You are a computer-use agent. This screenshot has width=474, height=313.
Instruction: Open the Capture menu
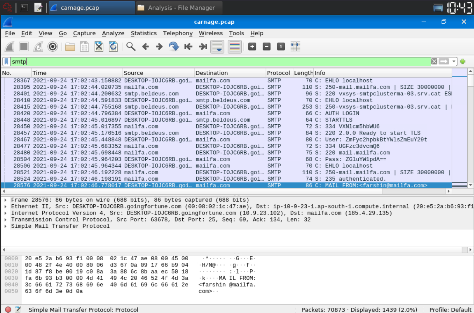pos(84,33)
